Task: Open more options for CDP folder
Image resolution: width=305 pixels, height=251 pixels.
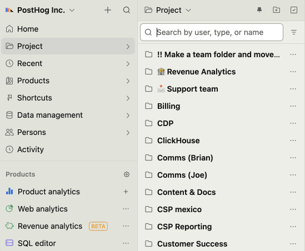Action: tap(293, 123)
